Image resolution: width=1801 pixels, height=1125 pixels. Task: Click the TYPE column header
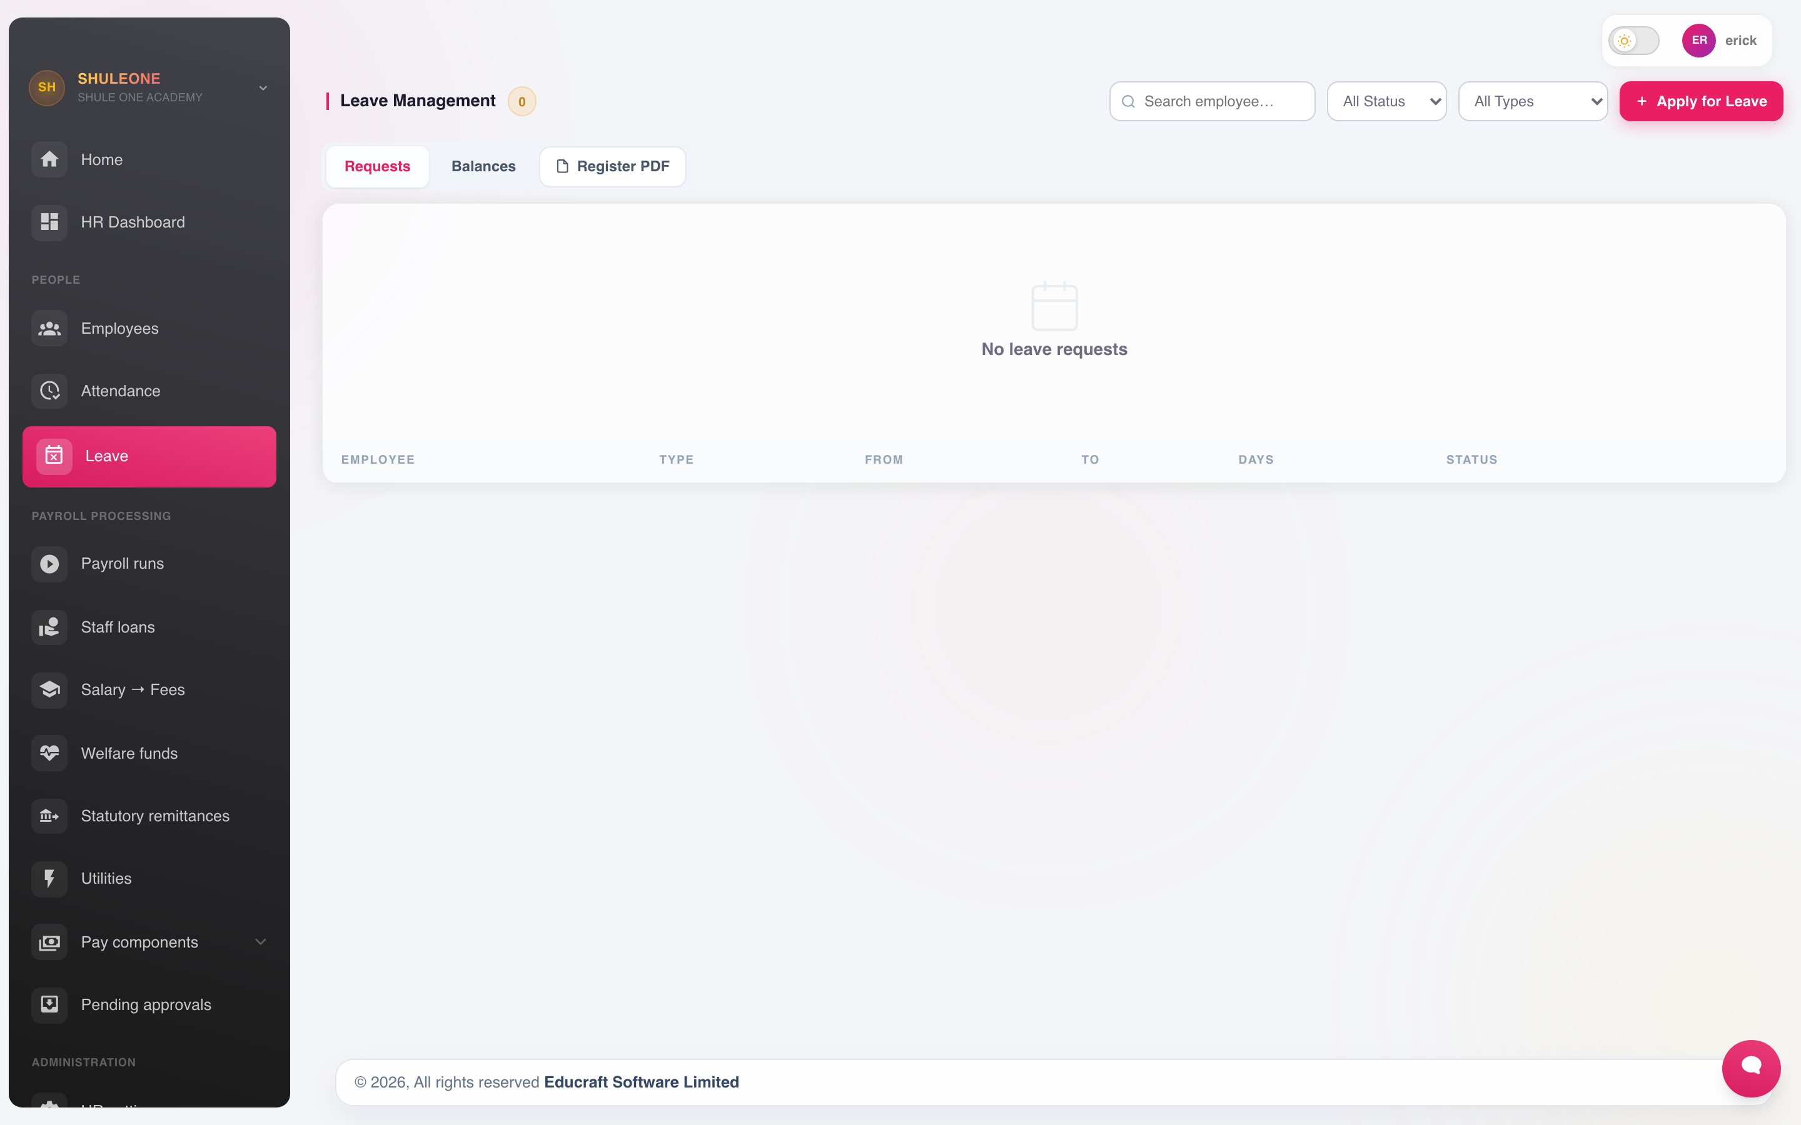pos(676,460)
